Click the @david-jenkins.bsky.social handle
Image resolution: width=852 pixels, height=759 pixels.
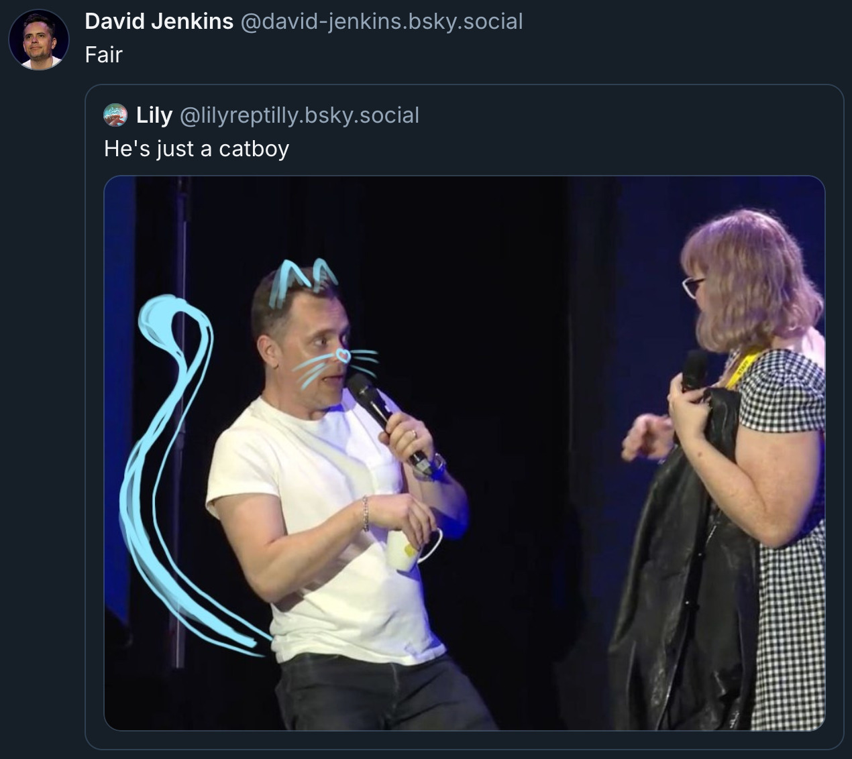tap(380, 21)
